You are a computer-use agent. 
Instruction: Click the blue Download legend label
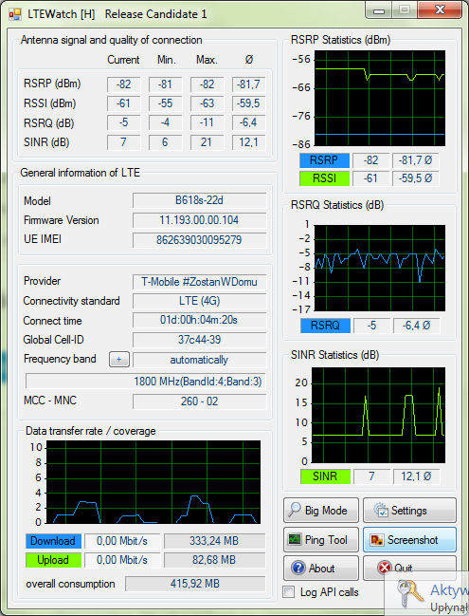coord(53,541)
